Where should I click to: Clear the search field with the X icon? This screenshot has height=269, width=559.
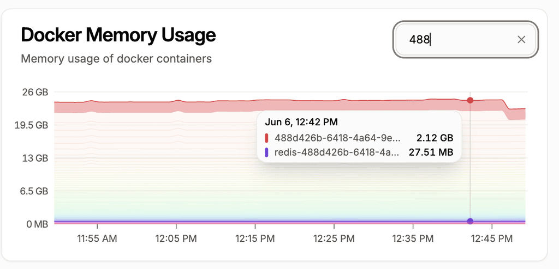coord(521,39)
